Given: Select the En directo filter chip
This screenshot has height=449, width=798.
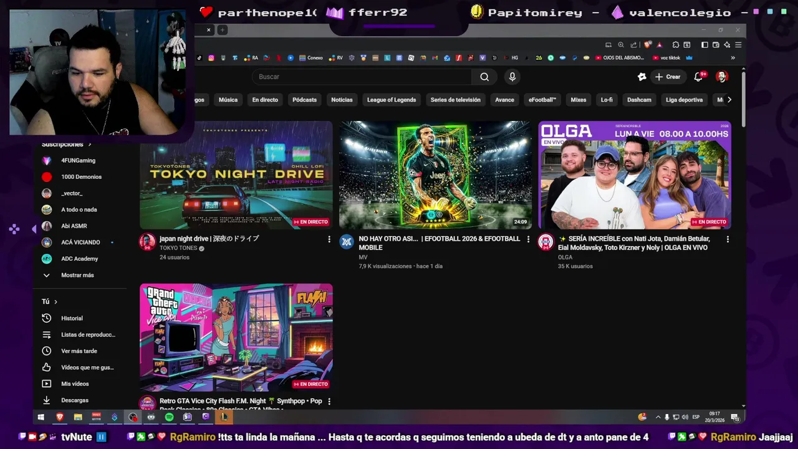Looking at the screenshot, I should tap(265, 100).
